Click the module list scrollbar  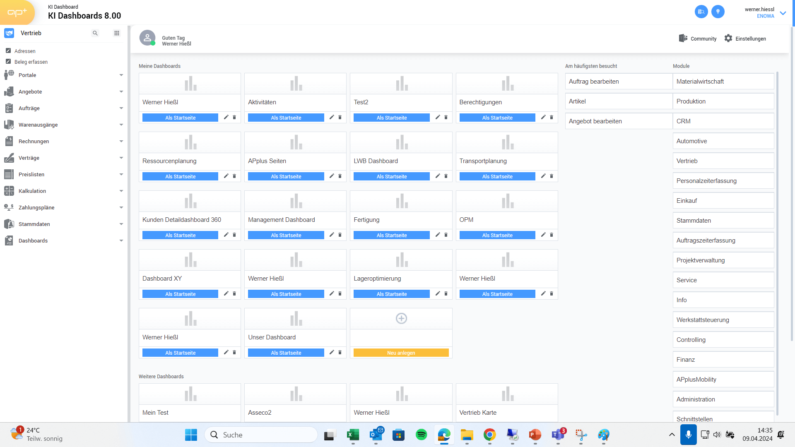point(777,243)
